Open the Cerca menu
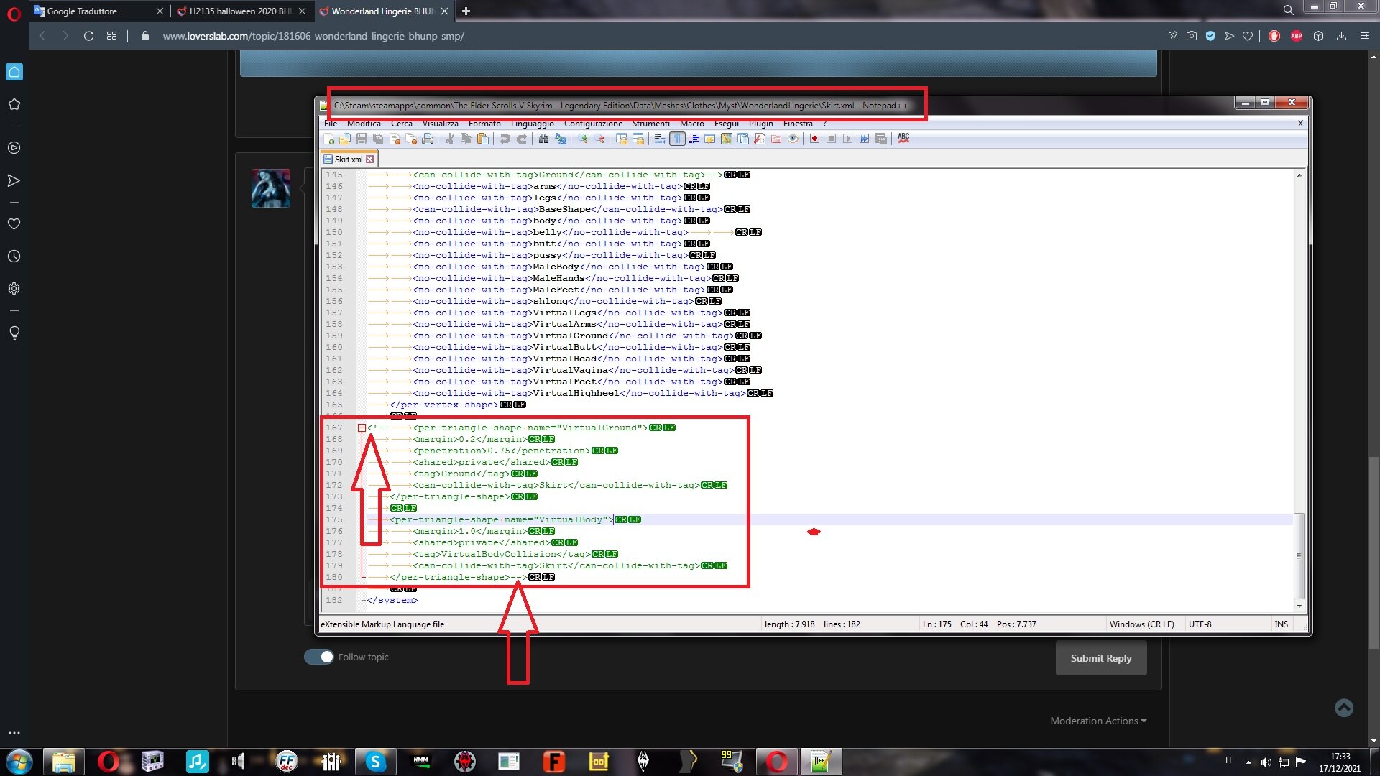 (x=402, y=124)
